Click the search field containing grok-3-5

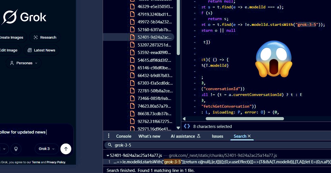pyautogui.click(x=217, y=145)
